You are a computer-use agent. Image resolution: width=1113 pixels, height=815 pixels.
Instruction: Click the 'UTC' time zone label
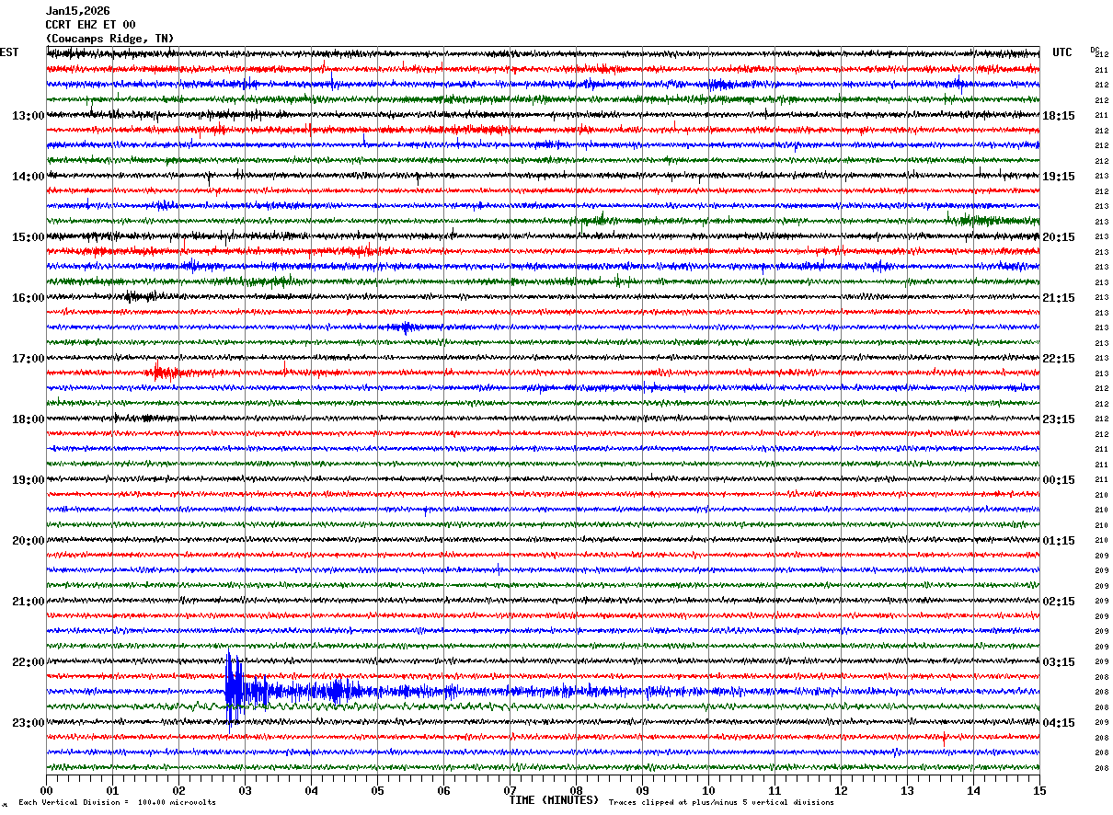pyautogui.click(x=1062, y=52)
